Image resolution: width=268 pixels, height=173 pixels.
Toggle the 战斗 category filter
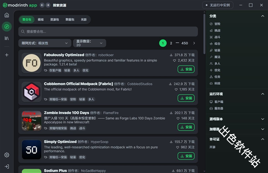[x=215, y=37]
